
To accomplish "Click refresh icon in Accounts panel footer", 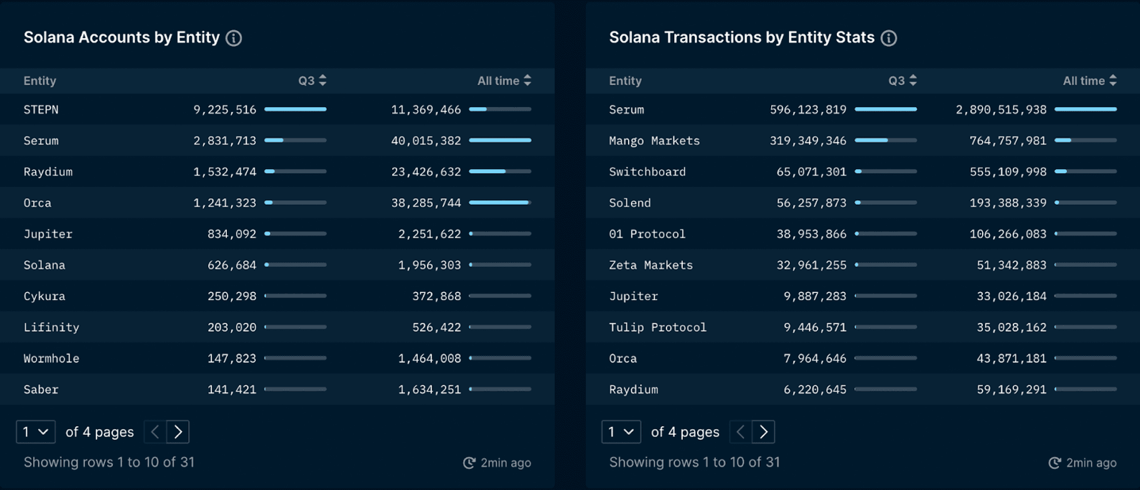I will tap(469, 463).
